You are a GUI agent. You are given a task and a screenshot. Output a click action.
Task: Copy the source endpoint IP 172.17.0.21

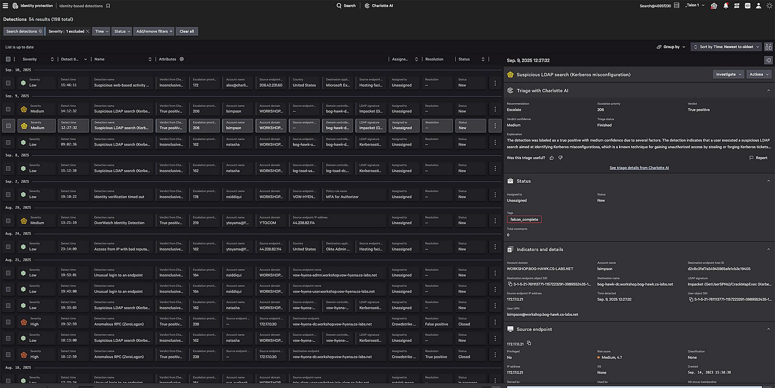click(529, 343)
